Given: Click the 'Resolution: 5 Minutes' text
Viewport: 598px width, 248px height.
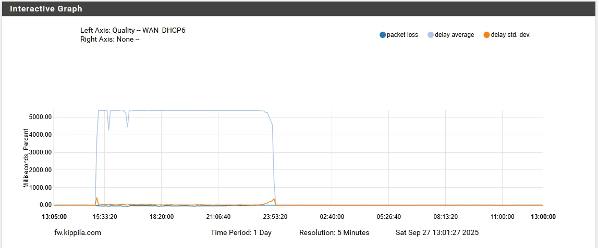Looking at the screenshot, I should pyautogui.click(x=334, y=232).
